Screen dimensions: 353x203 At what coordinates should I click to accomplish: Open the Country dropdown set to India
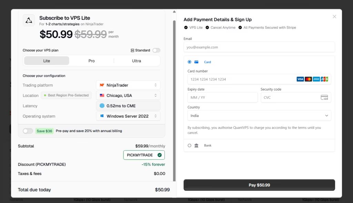click(x=259, y=115)
